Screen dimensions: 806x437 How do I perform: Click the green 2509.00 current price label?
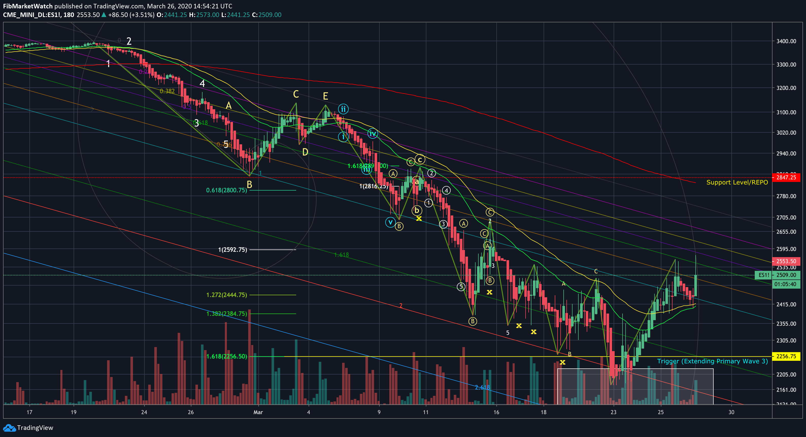pos(786,275)
